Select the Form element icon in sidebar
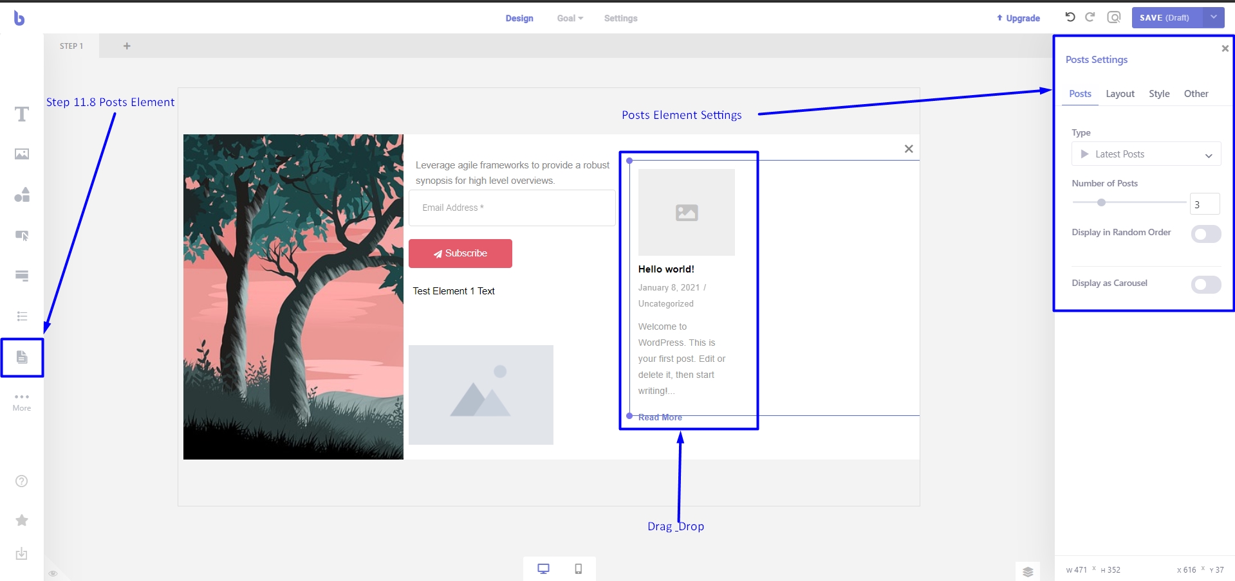The width and height of the screenshot is (1235, 581). coord(22,276)
